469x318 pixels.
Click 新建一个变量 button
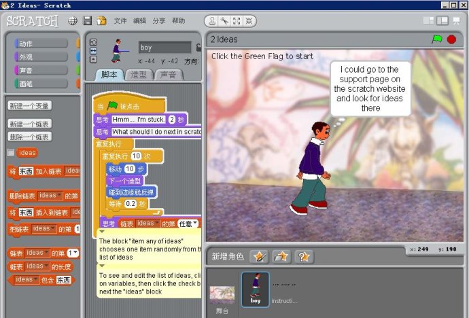click(29, 106)
